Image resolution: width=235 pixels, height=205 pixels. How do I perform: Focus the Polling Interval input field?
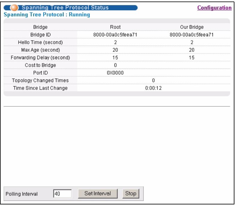tap(62, 194)
